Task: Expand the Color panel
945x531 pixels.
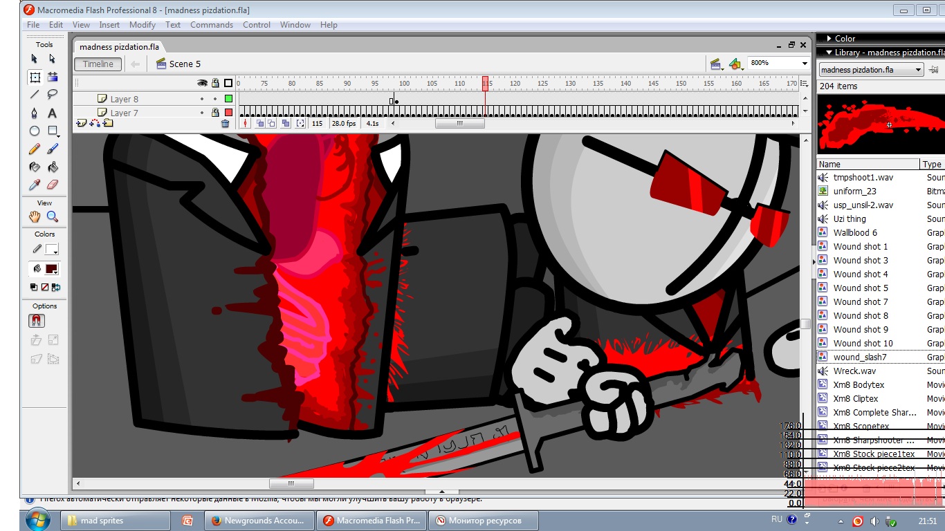Action: click(829, 39)
